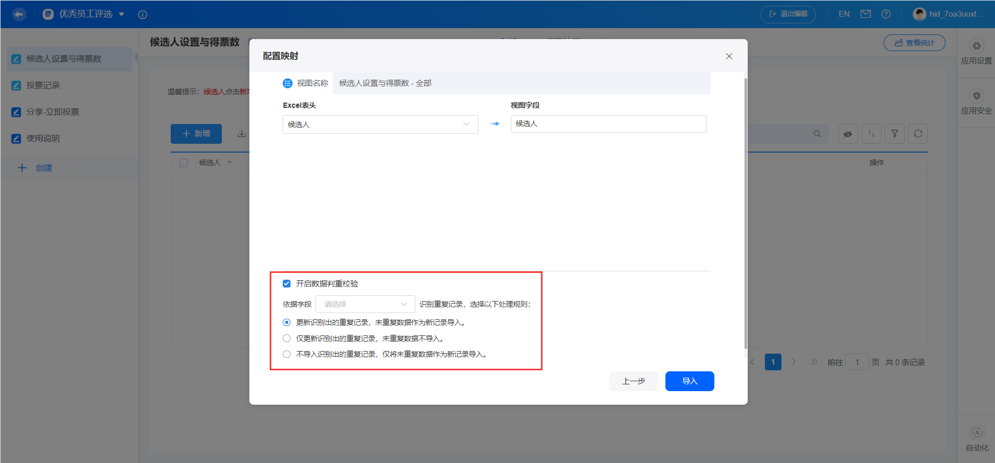This screenshot has height=463, width=995.
Task: Select the 不导入识别出的重复记录 option
Action: coord(286,355)
